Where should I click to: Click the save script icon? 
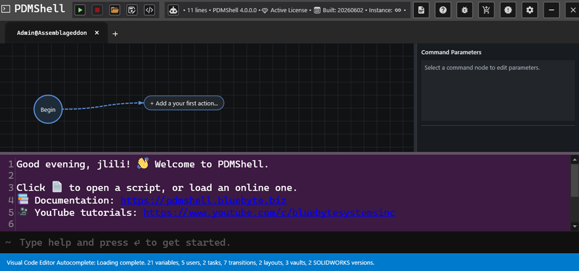coord(132,10)
